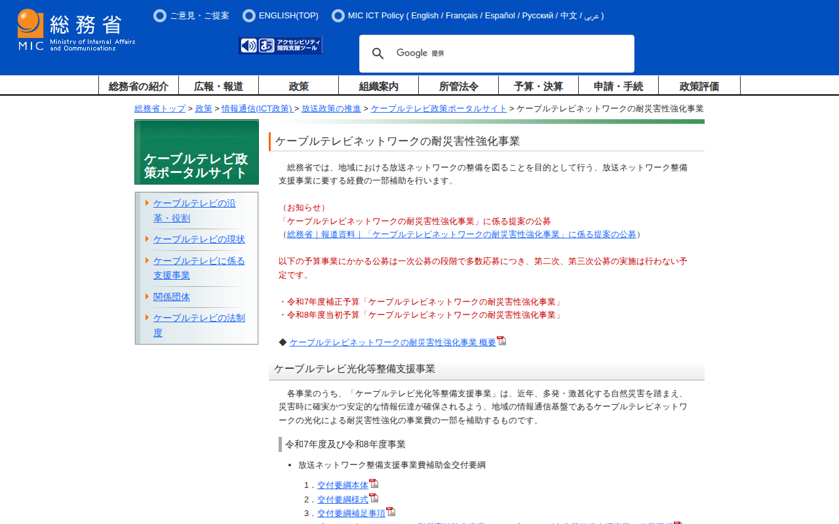The image size is (839, 524).
Task: Open the 関係団体 sidebar link
Action: tap(172, 297)
